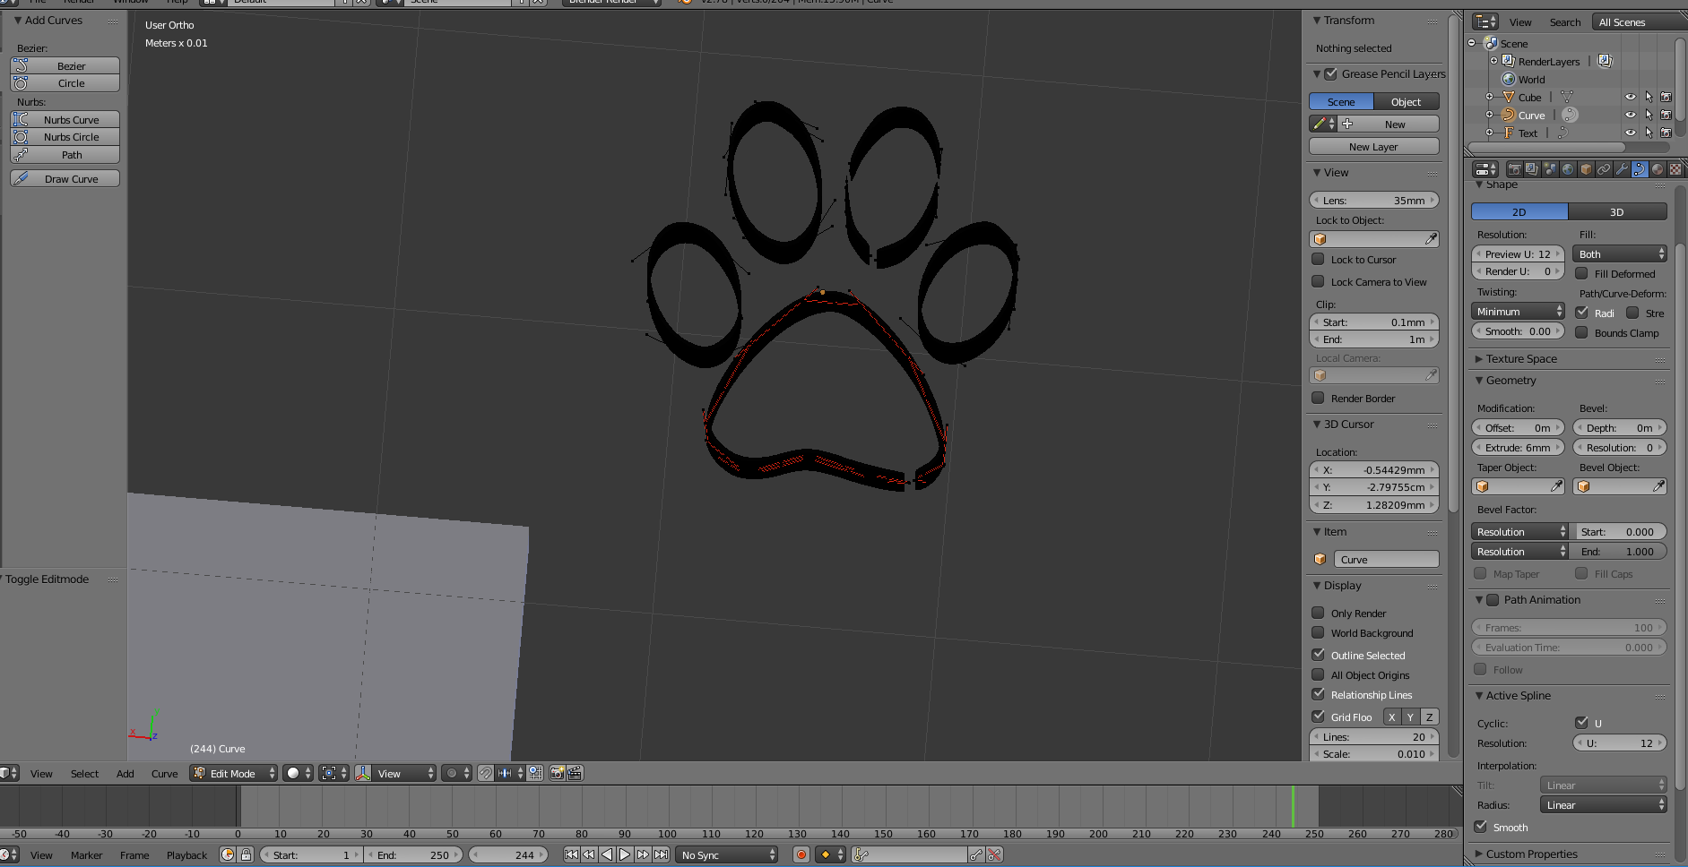The height and width of the screenshot is (867, 1688).
Task: Enable the Lock Camera to View checkbox
Action: pos(1318,281)
